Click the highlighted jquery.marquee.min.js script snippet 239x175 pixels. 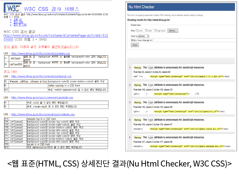coord(187,146)
